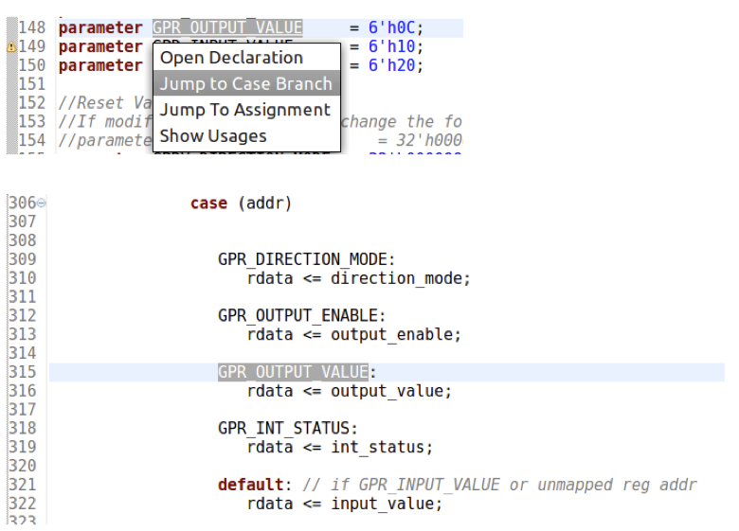Choose Show Usages from context menu
This screenshot has width=739, height=531.
click(213, 135)
